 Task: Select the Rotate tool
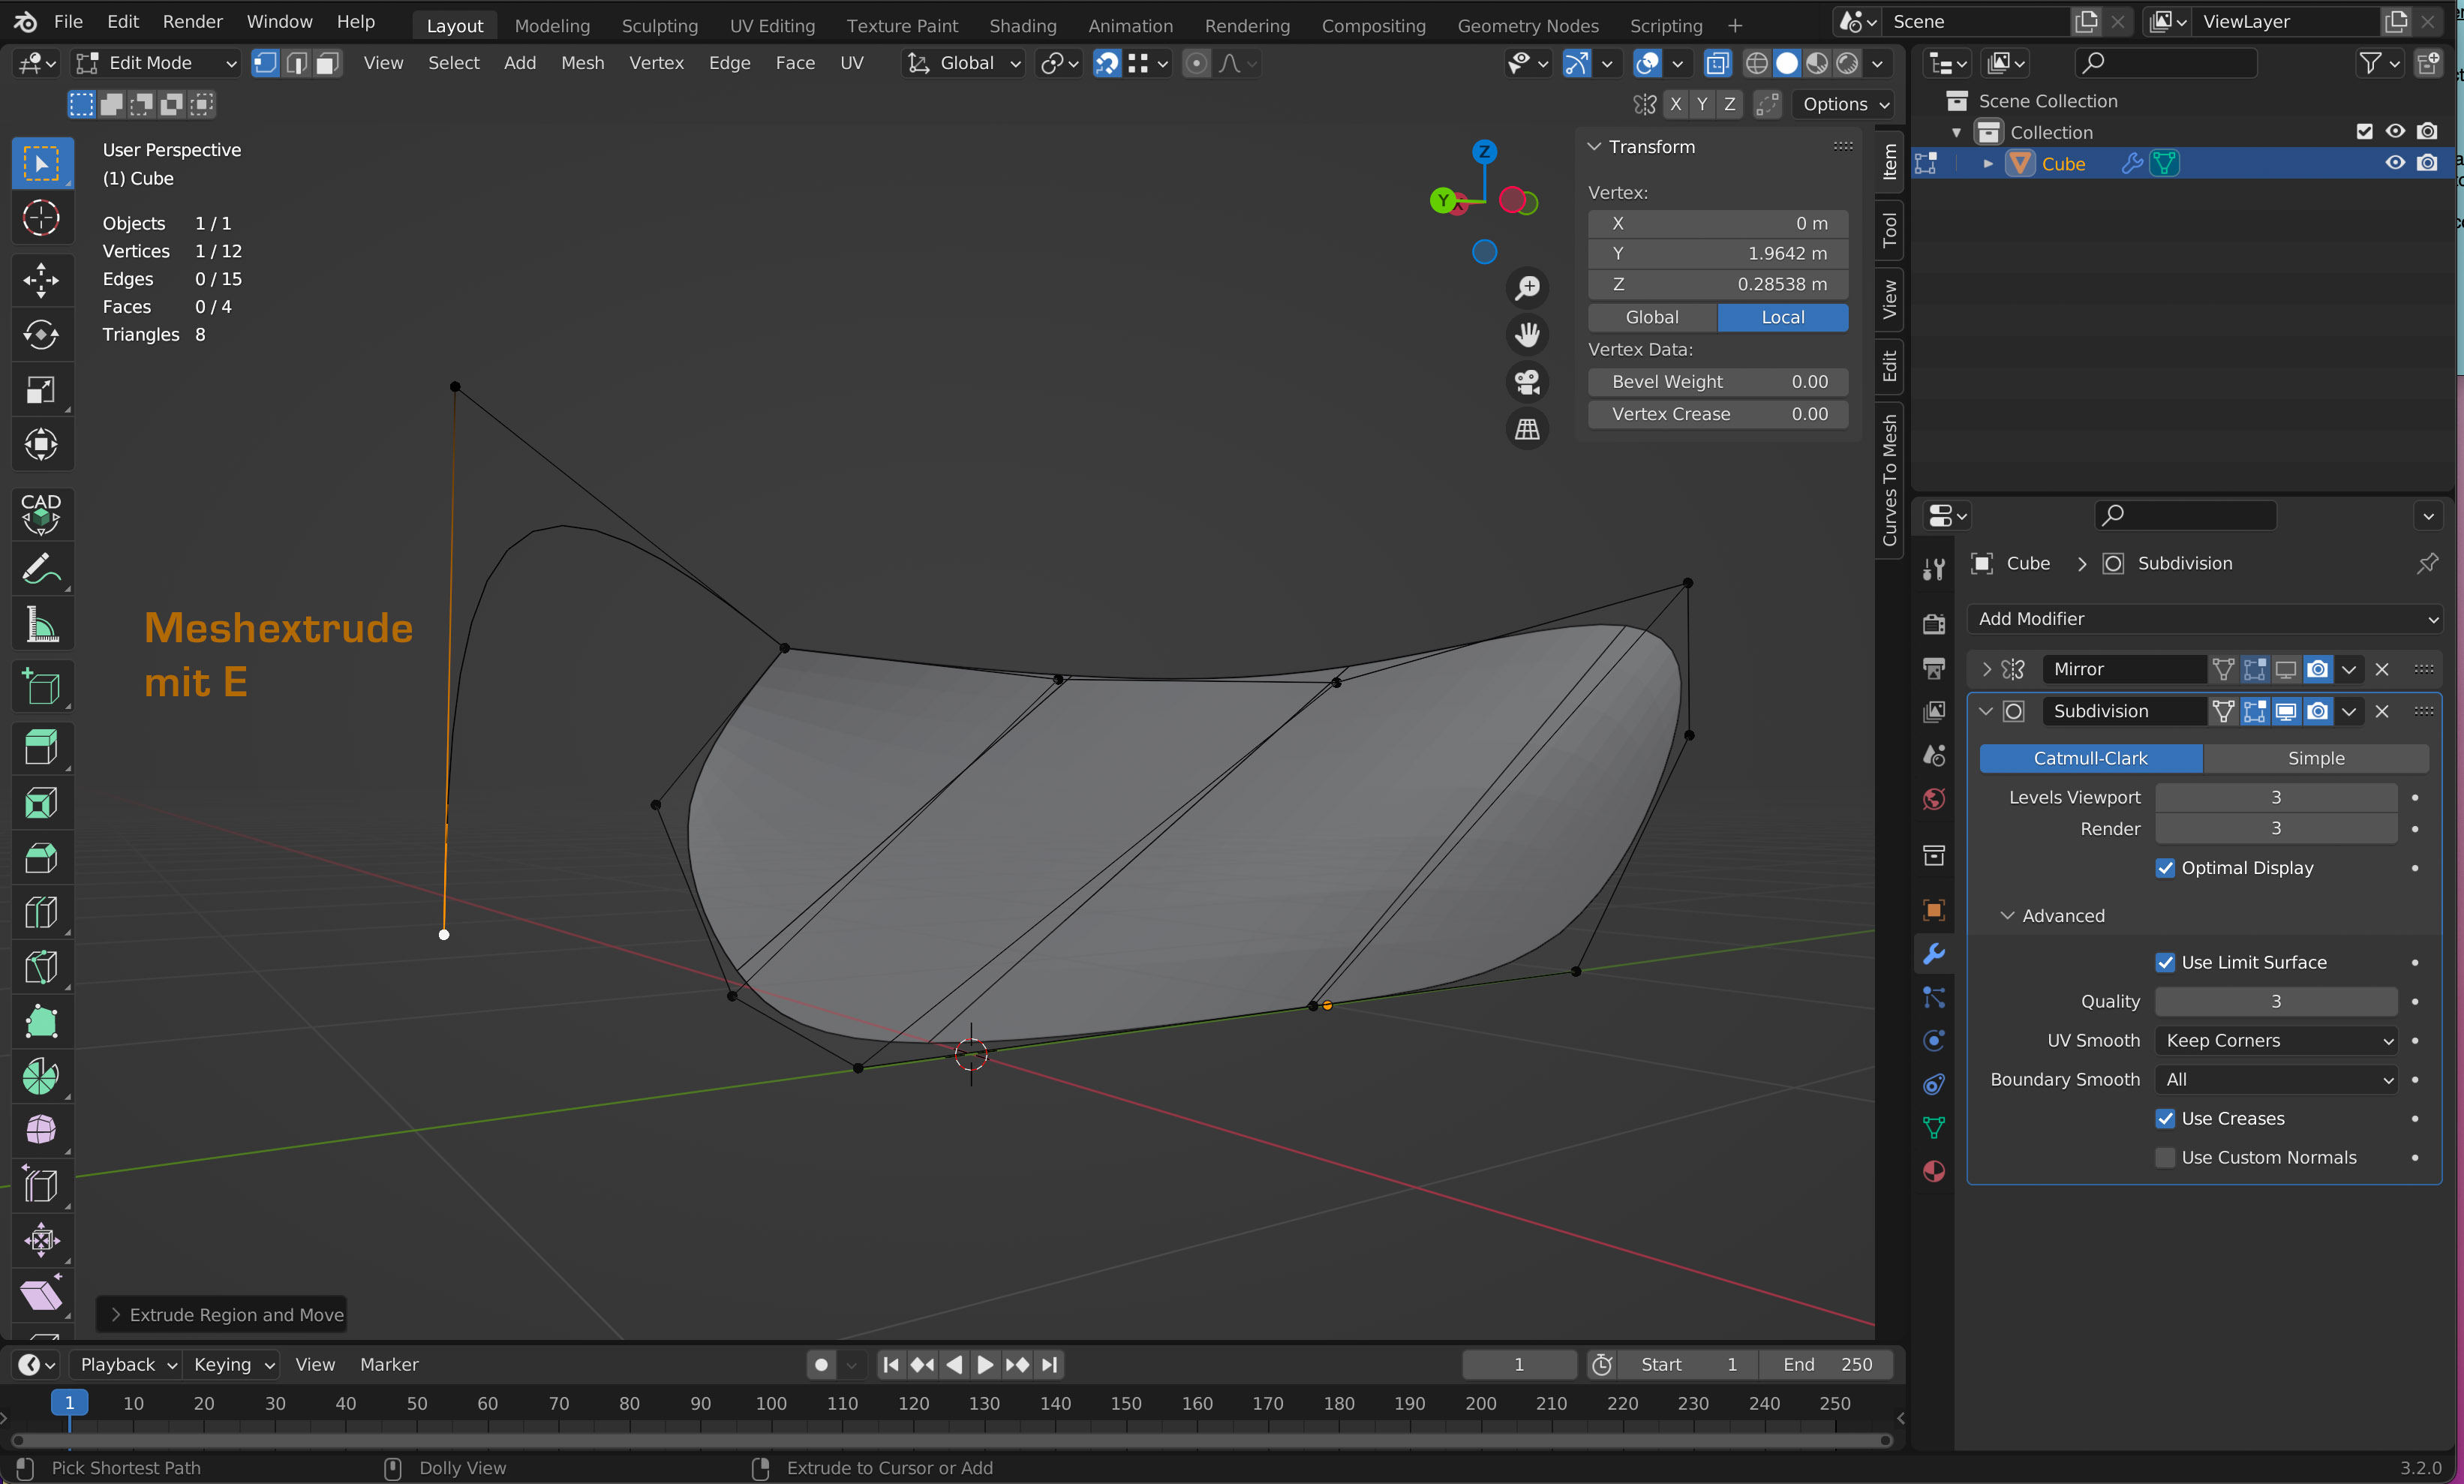pyautogui.click(x=40, y=335)
